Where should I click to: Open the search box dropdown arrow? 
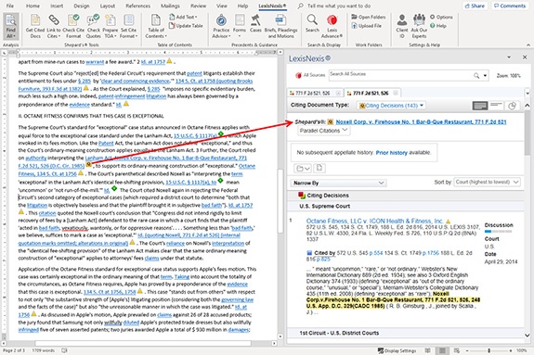pyautogui.click(x=485, y=75)
